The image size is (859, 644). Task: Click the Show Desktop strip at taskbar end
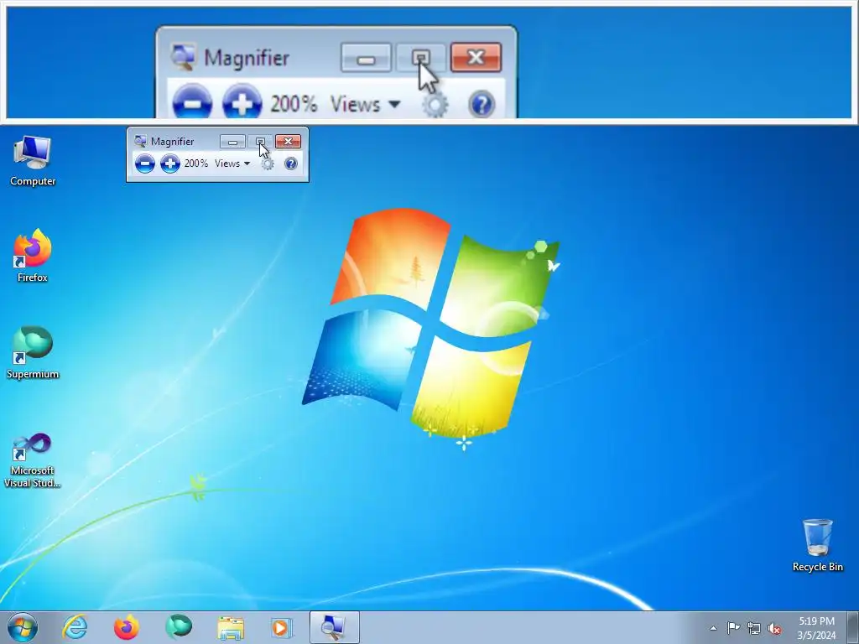tap(852, 628)
